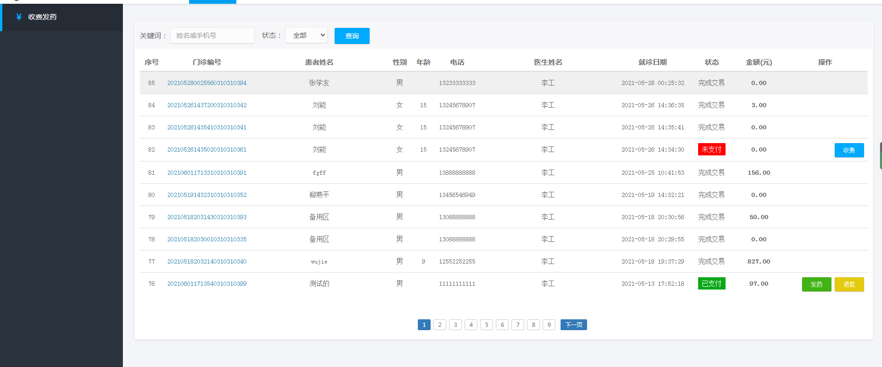Click the yellow 退款 button for record 76

coord(849,284)
